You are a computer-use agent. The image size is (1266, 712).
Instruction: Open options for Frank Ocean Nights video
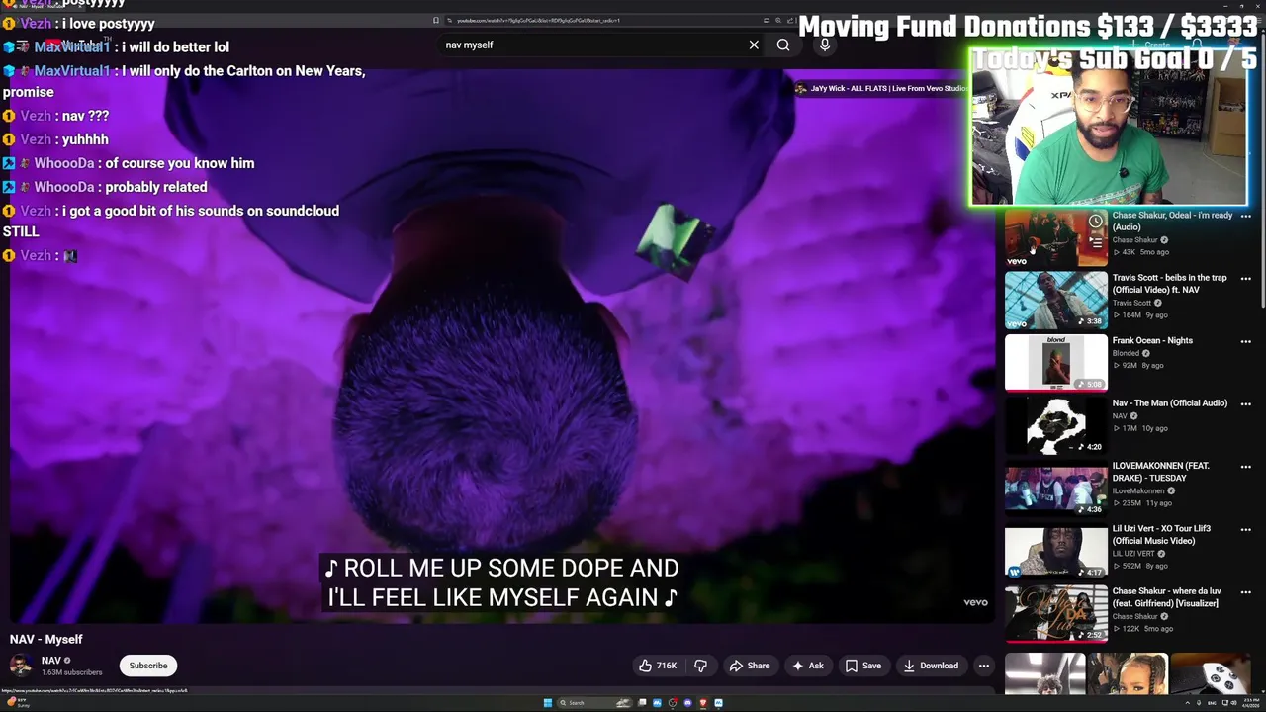point(1246,341)
